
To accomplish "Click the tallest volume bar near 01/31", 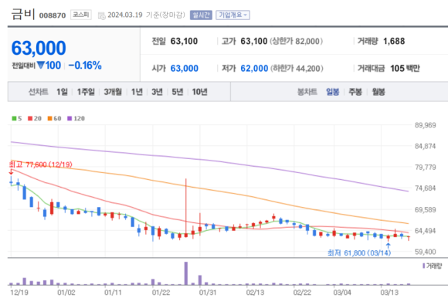I will pyautogui.click(x=186, y=273).
